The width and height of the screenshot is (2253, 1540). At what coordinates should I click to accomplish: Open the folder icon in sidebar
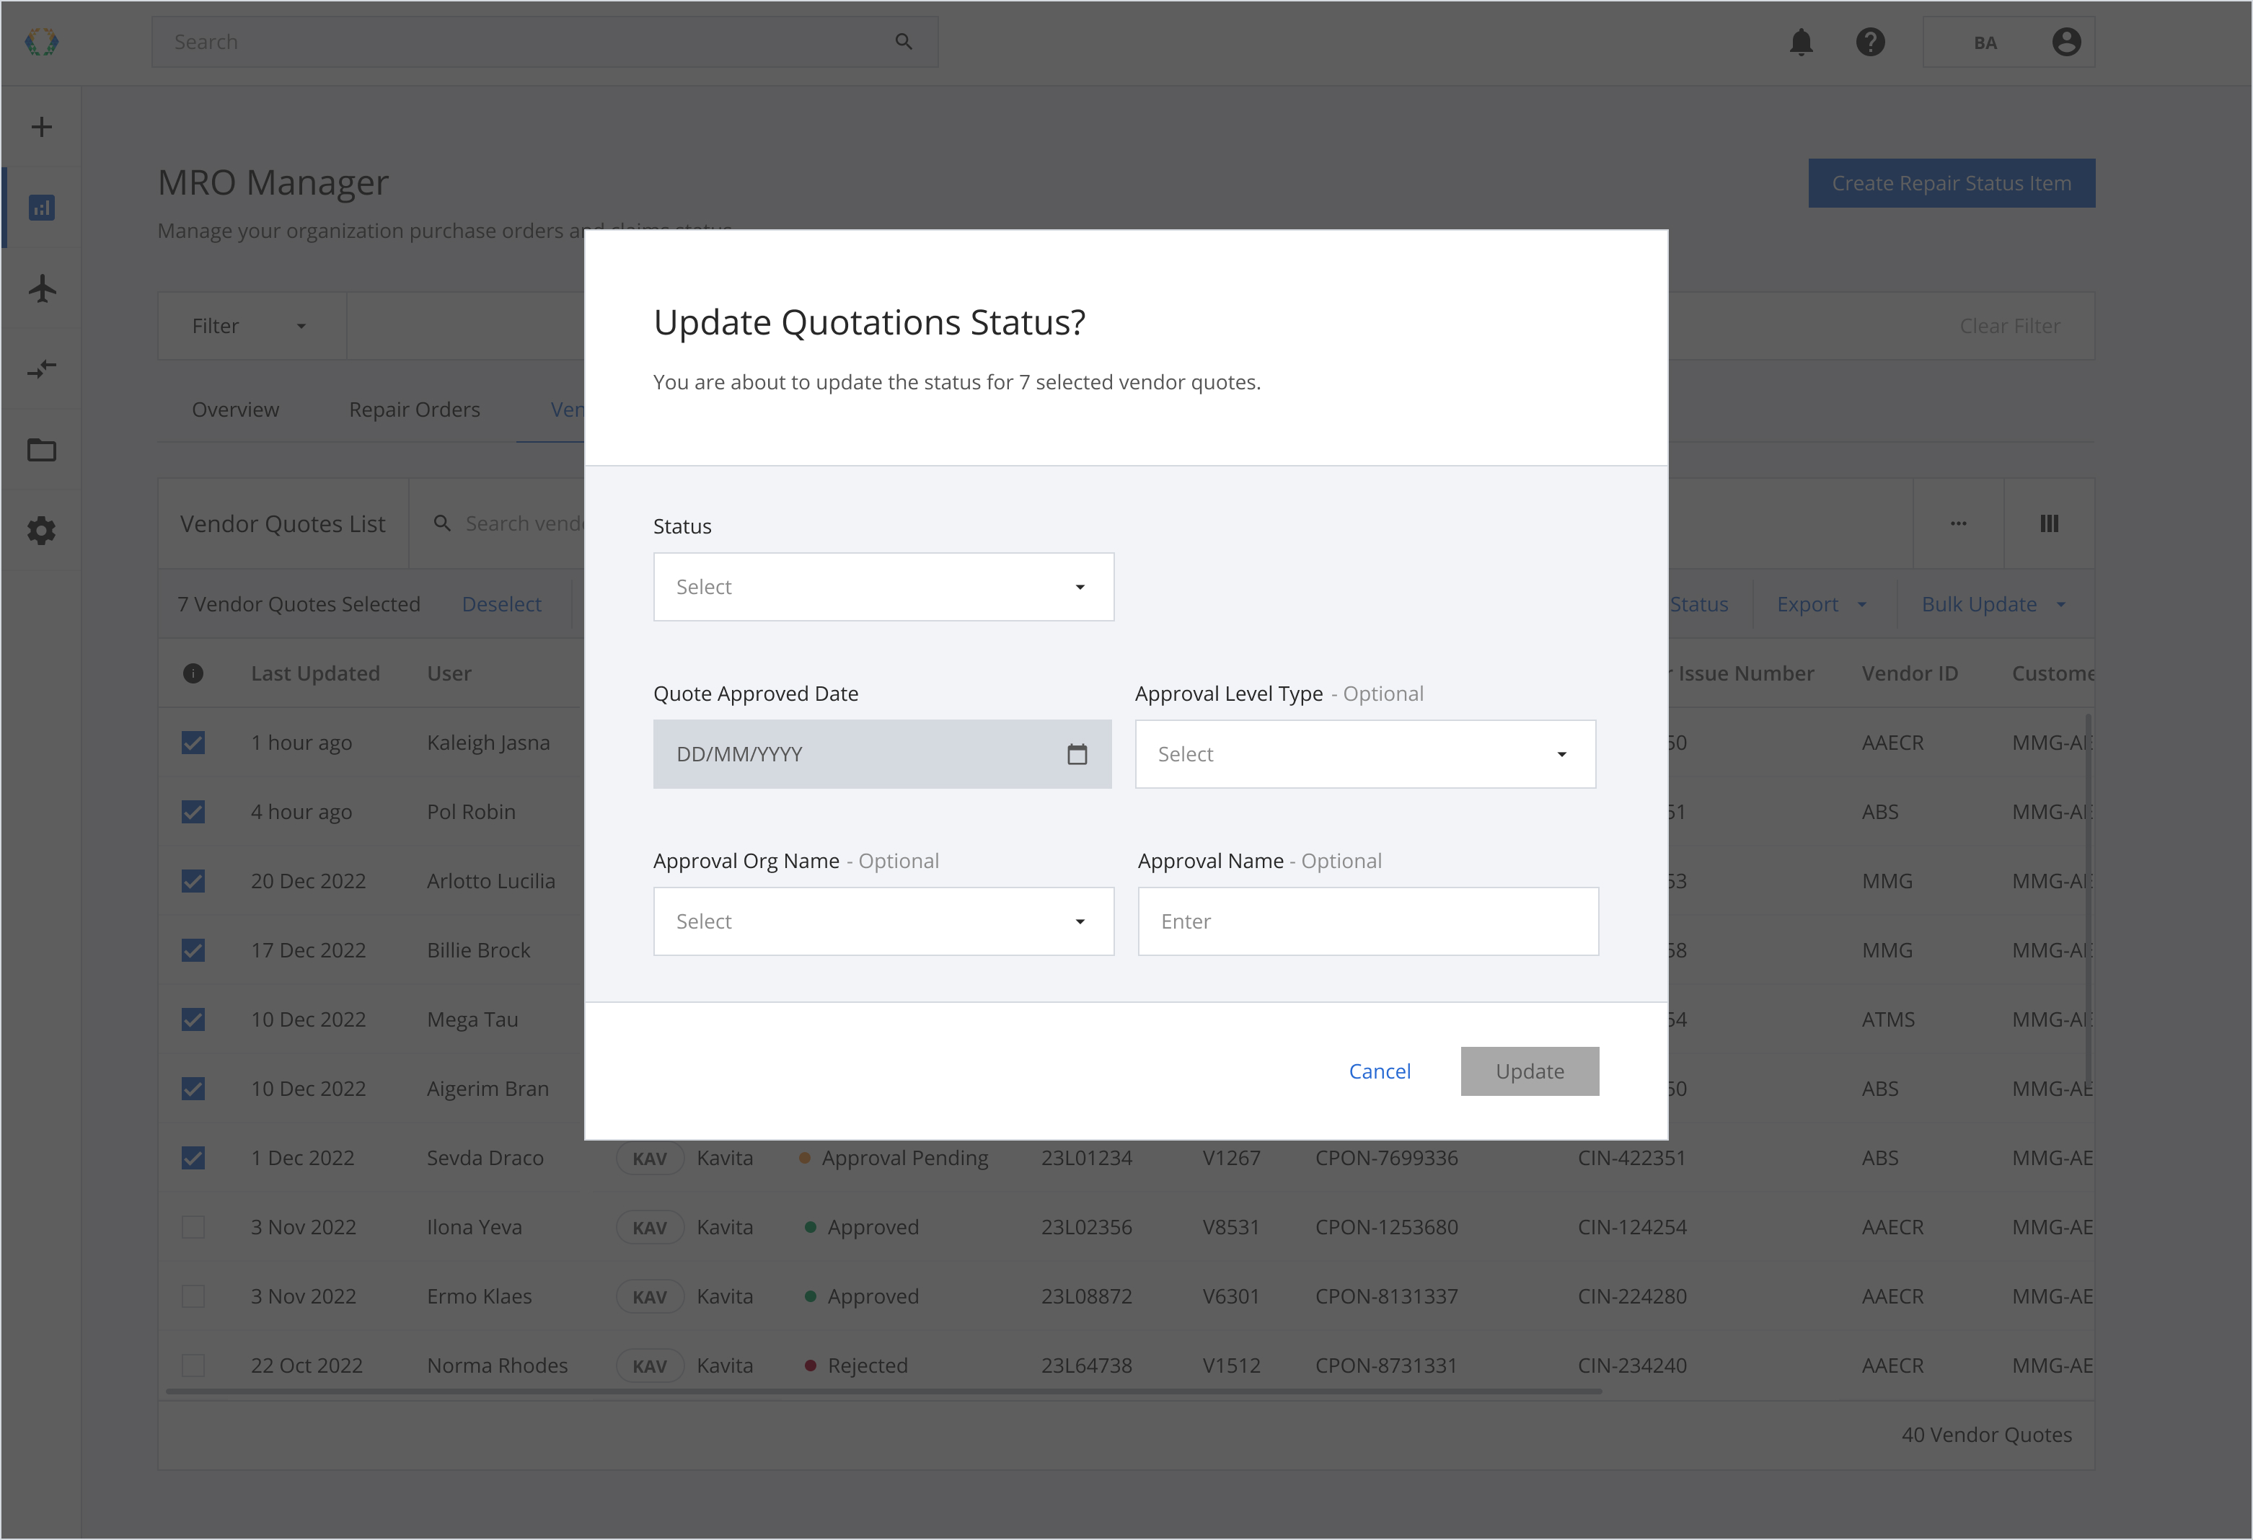(42, 450)
